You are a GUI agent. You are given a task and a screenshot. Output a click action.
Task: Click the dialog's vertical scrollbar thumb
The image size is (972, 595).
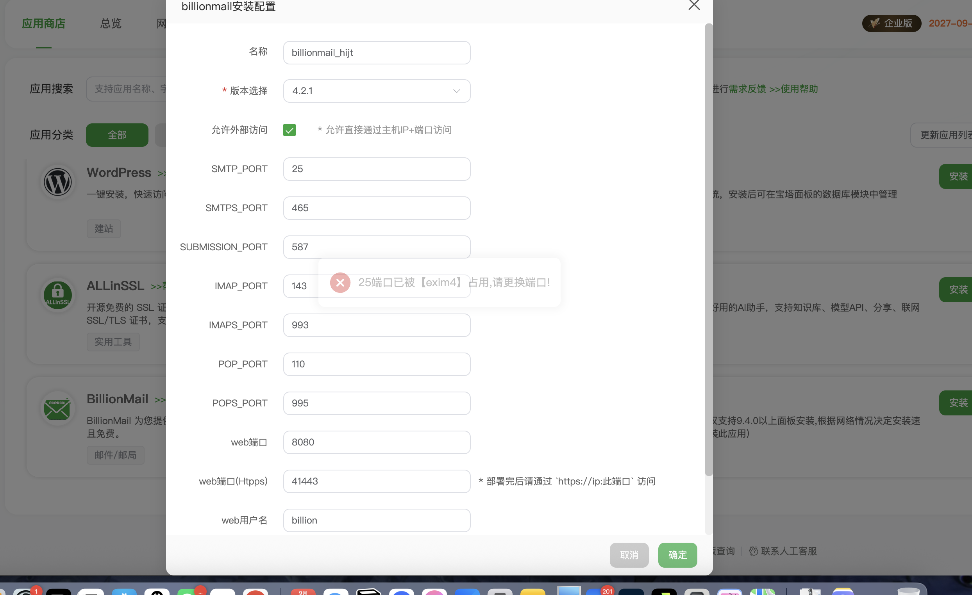coord(708,249)
